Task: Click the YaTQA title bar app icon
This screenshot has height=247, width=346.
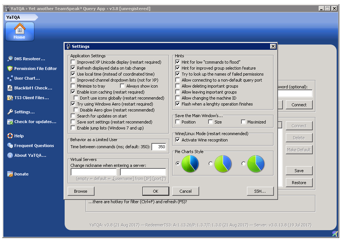Action: [7, 9]
